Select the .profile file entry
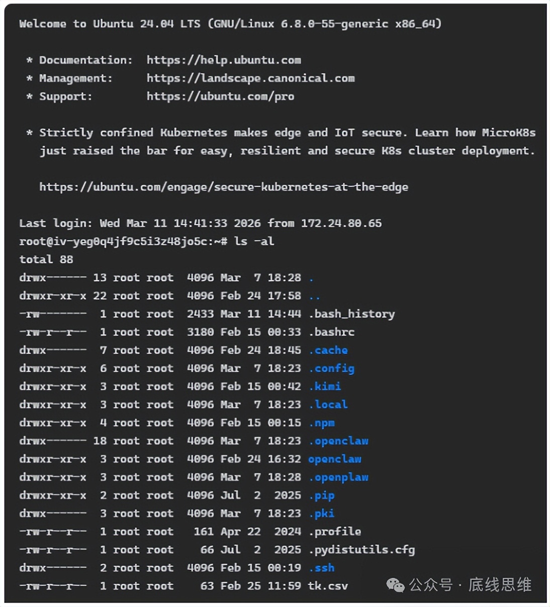Screen dimensions: 550x607 (335, 532)
